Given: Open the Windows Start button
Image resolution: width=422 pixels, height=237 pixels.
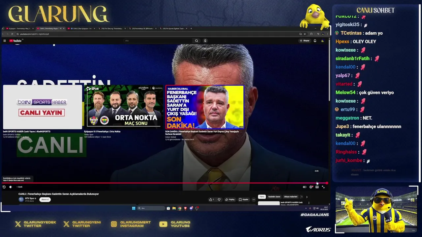Looking at the screenshot, I should [x=134, y=208].
